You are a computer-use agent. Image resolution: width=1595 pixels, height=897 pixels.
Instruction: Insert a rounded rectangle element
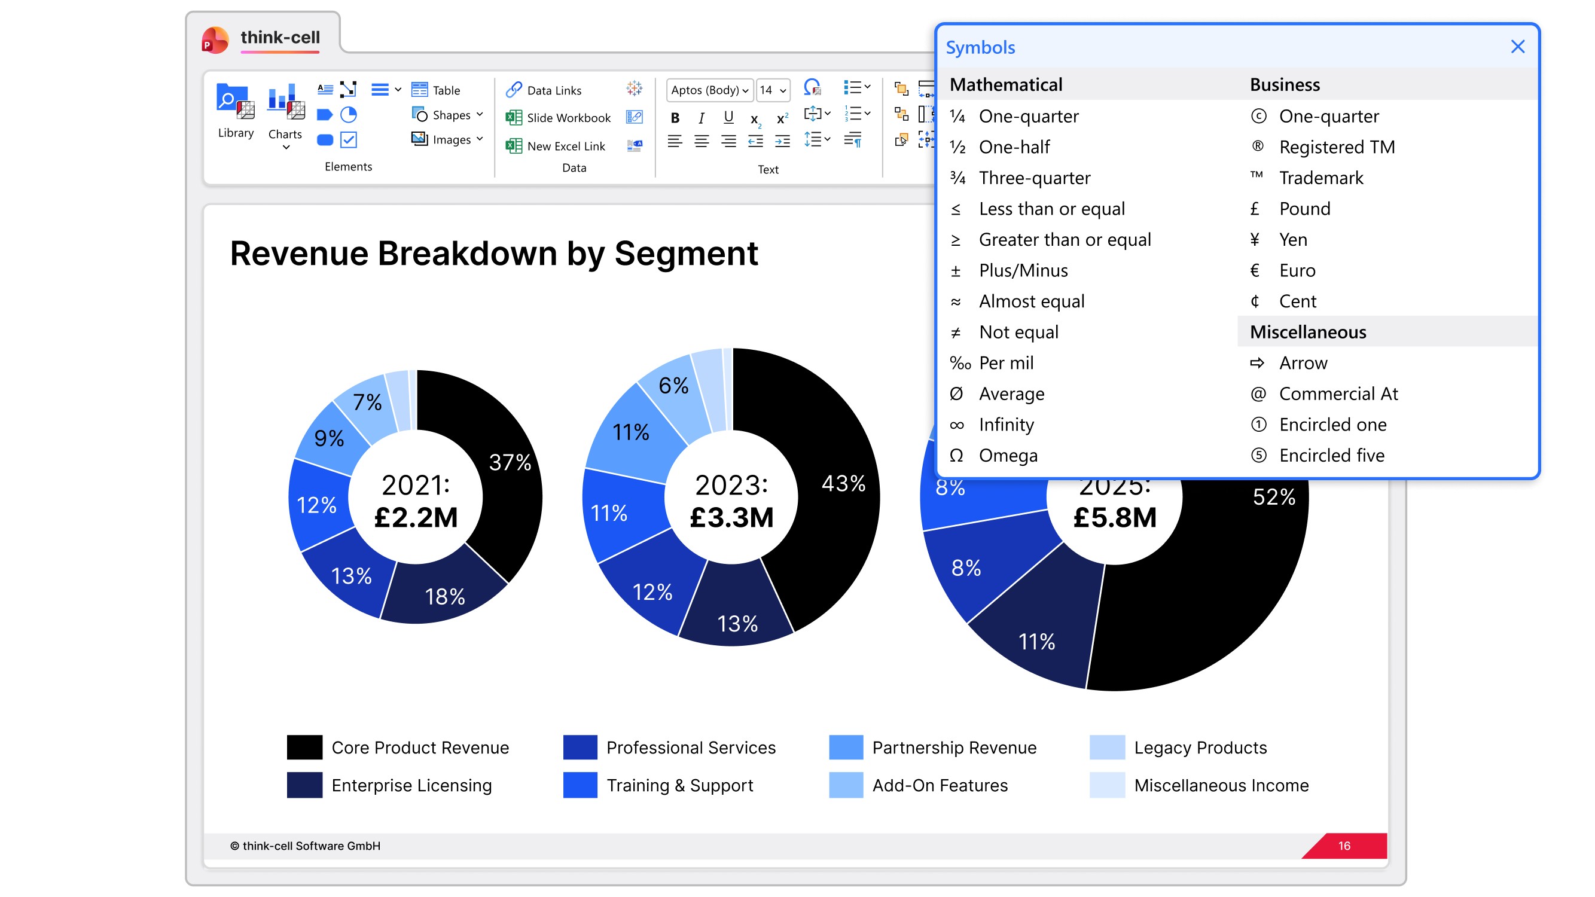tap(325, 140)
